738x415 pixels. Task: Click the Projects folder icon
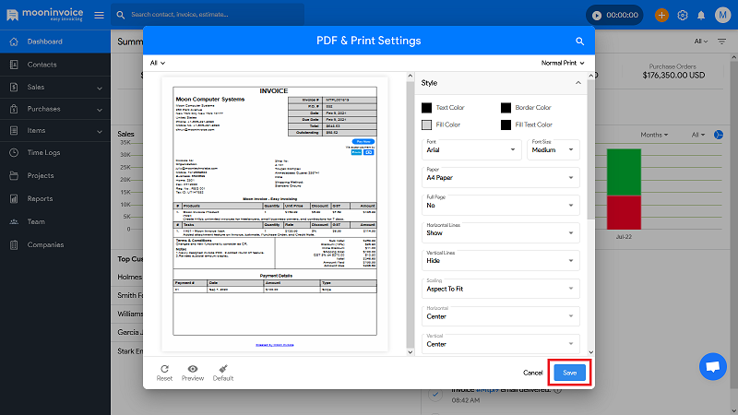pyautogui.click(x=14, y=175)
